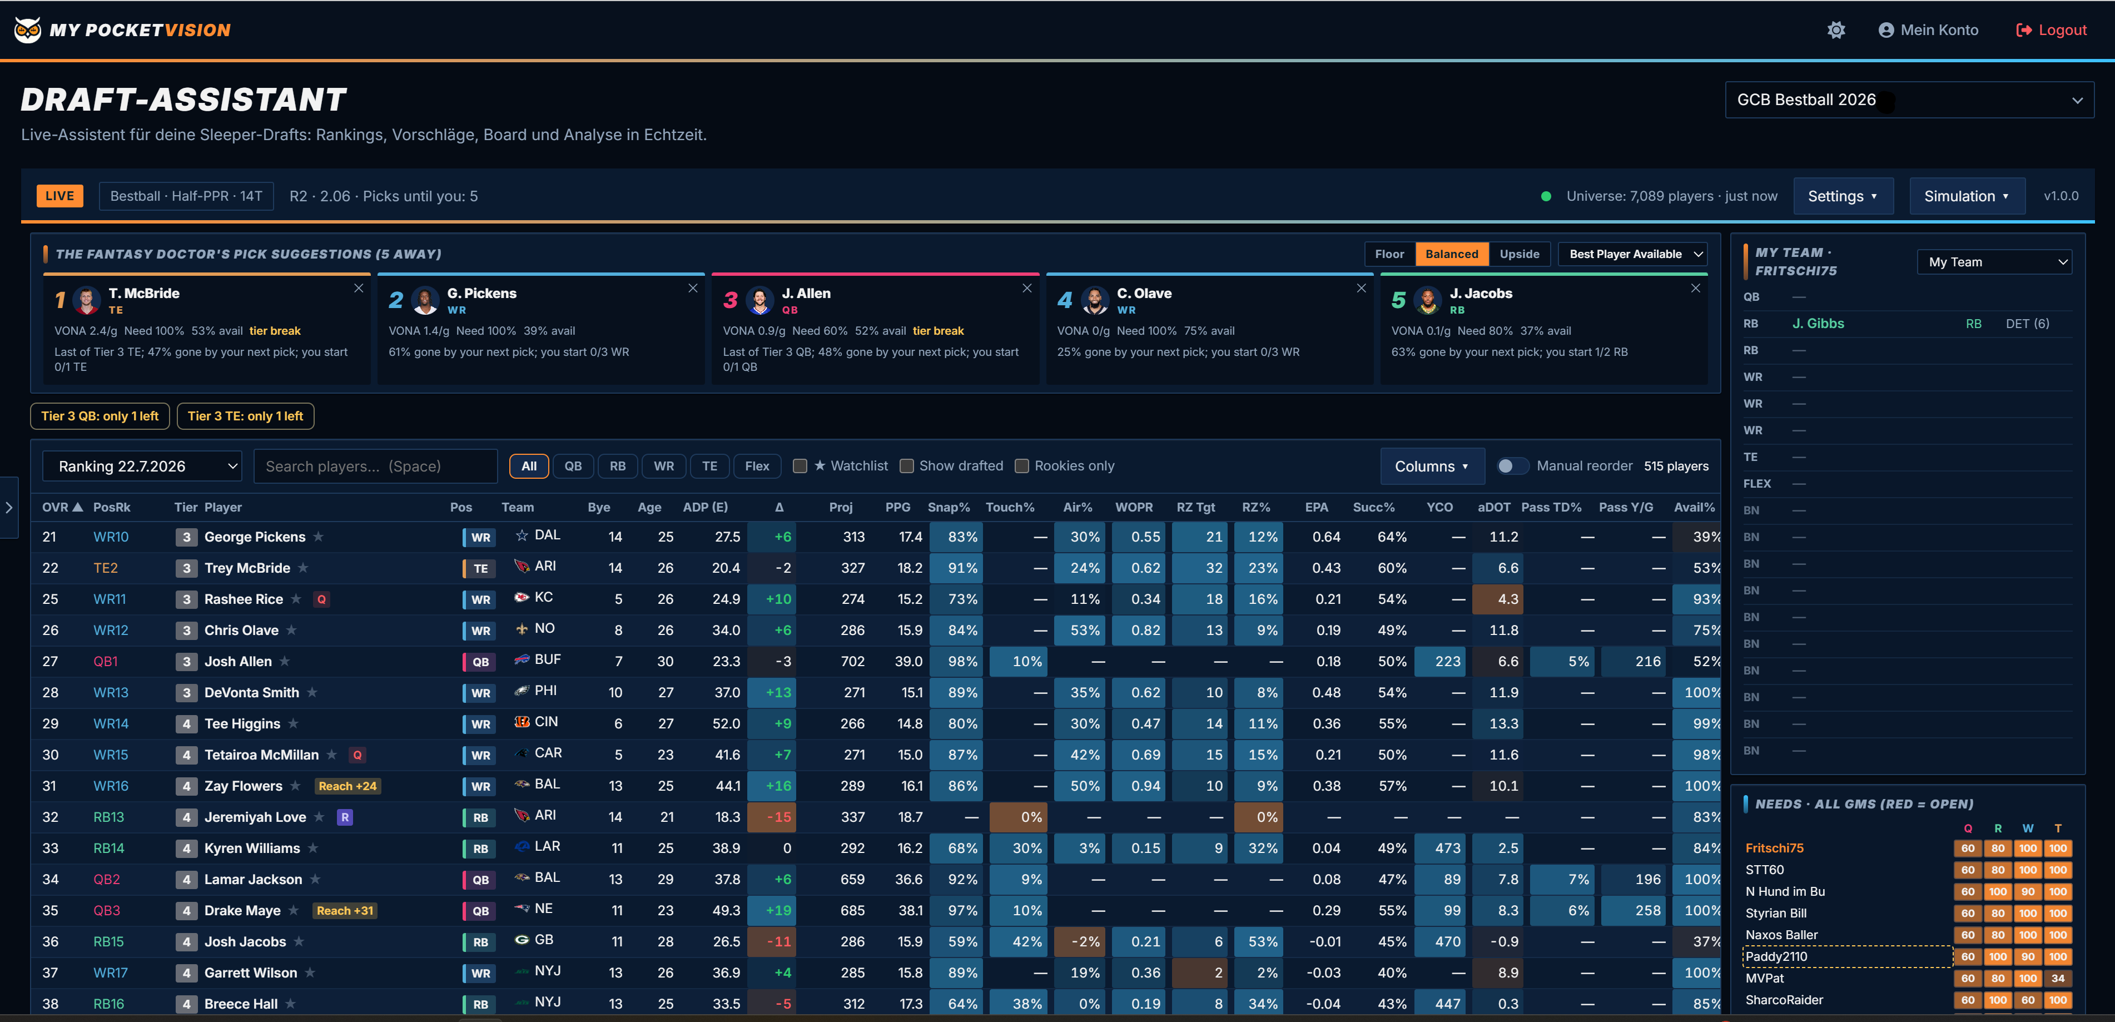2115x1022 pixels.
Task: Click the LIVE status badge
Action: (x=60, y=196)
